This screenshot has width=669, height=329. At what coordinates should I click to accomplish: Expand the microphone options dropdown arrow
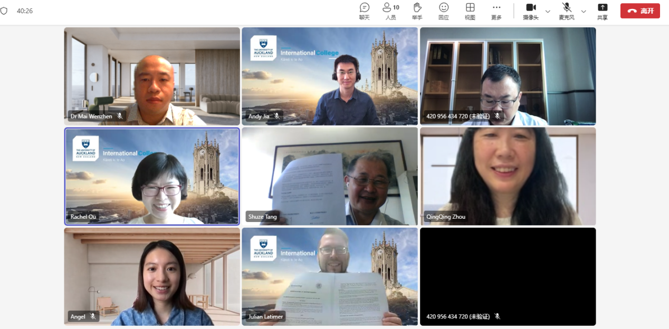[584, 11]
